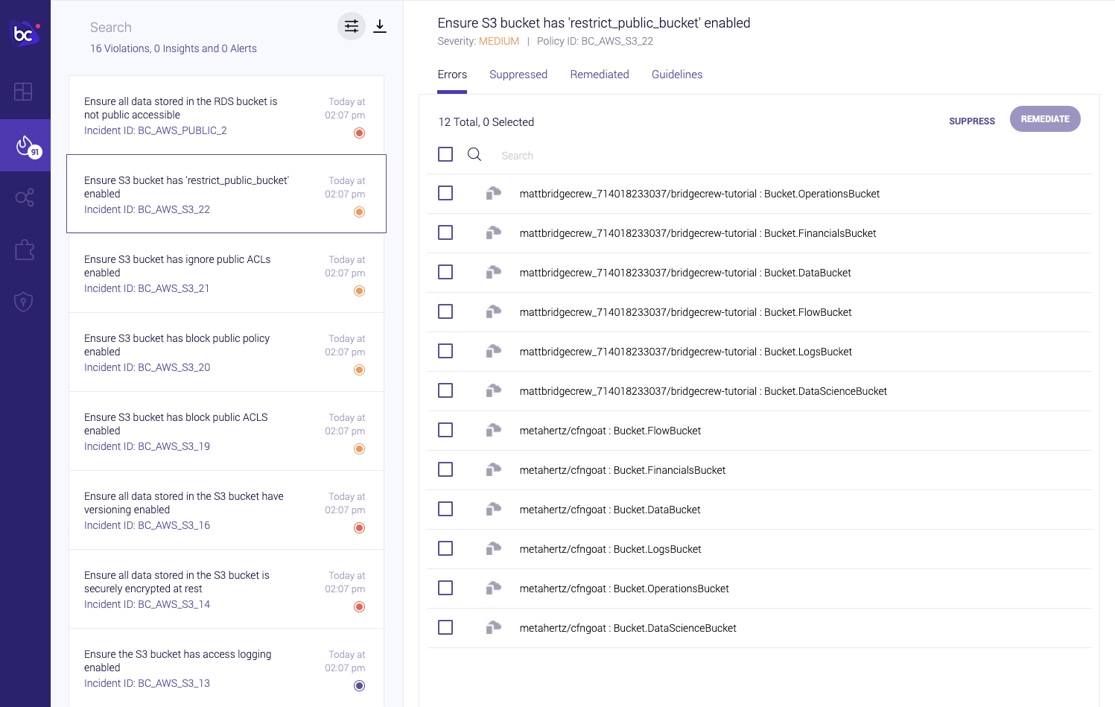Open the Integrations puzzle sidebar icon

click(25, 250)
